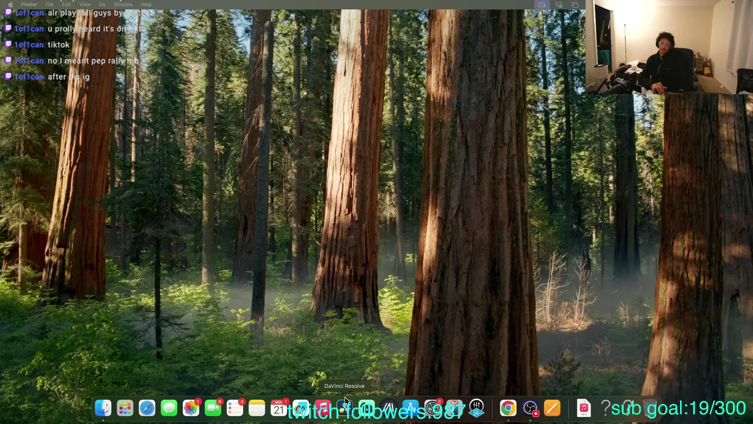
Task: Open the Edit menu
Action: click(66, 5)
